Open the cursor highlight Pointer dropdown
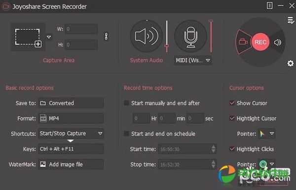This screenshot has height=190, width=296. [x=266, y=134]
